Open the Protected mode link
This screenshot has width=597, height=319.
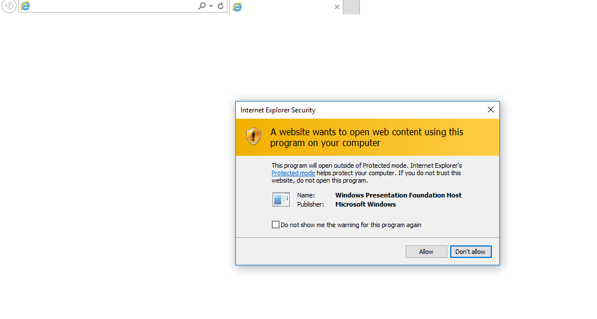[x=293, y=173]
